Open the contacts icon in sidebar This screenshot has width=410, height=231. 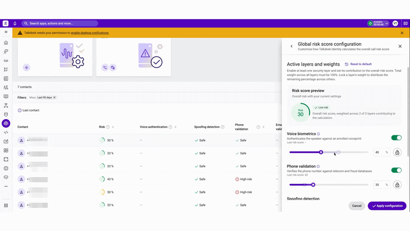pyautogui.click(x=6, y=79)
